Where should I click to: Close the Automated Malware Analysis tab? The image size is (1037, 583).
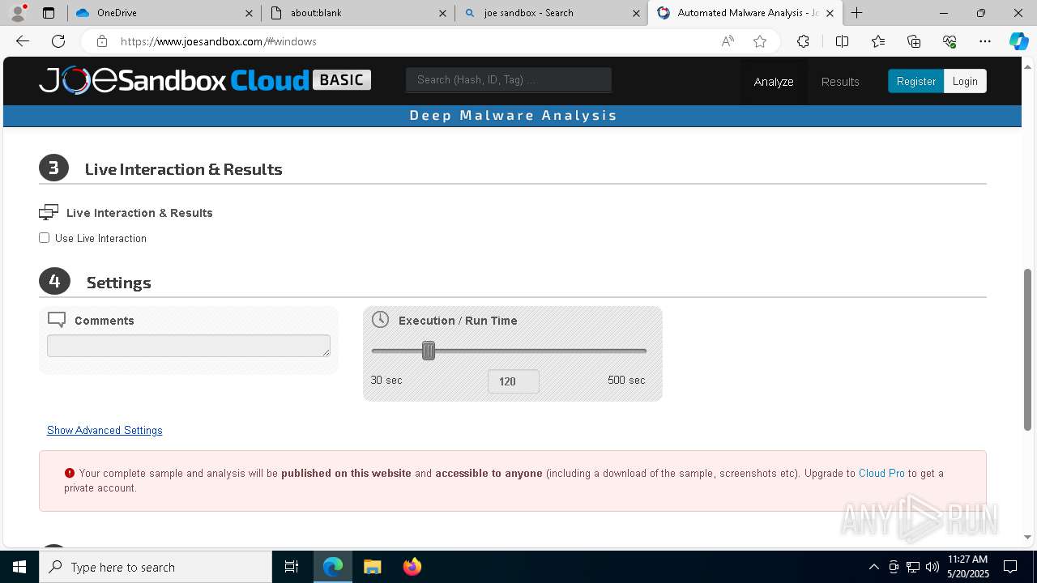[830, 13]
